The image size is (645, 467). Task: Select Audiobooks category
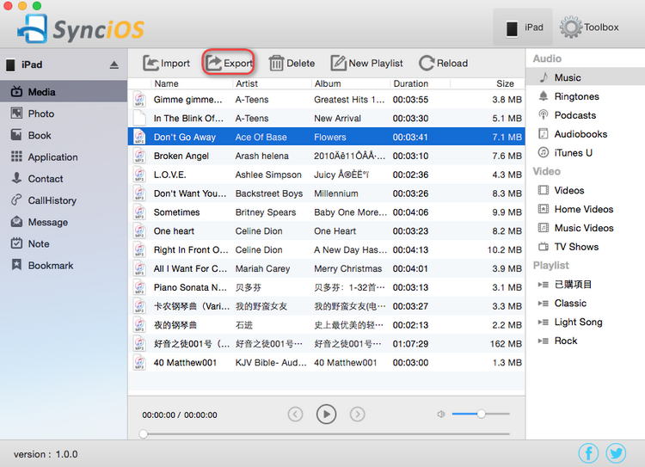(x=586, y=134)
